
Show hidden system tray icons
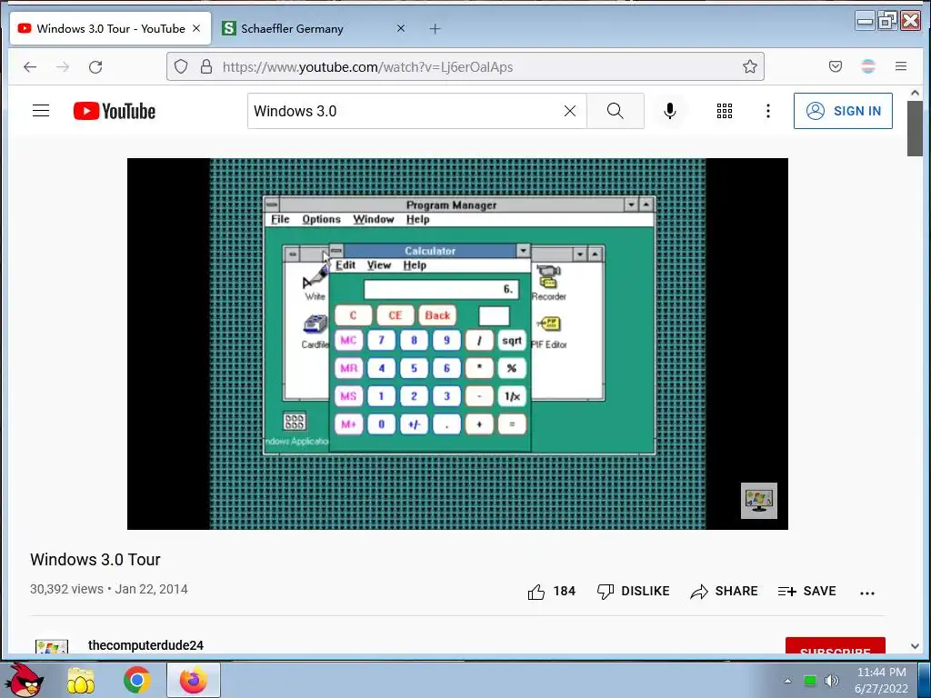pos(787,681)
